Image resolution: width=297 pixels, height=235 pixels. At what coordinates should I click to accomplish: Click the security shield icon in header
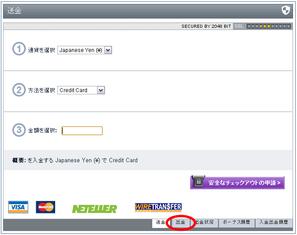click(x=286, y=10)
